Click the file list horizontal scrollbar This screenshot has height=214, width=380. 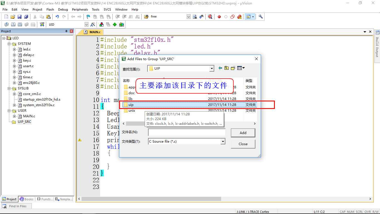point(189,123)
